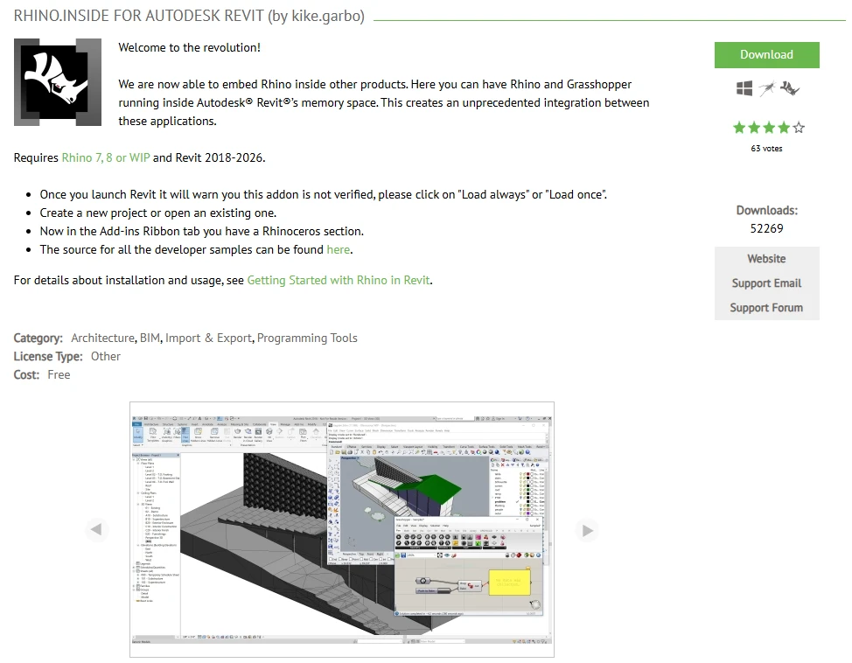The height and width of the screenshot is (663, 852).
Task: Open the "here" developer samples link
Action: [338, 249]
